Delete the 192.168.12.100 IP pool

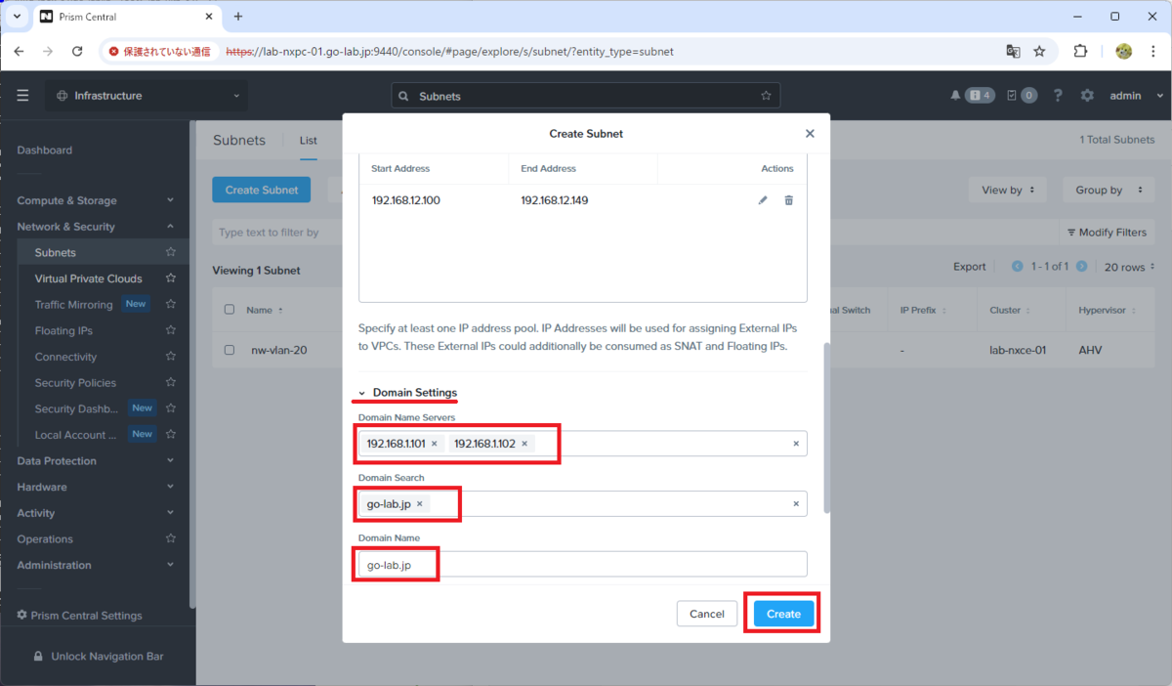788,200
